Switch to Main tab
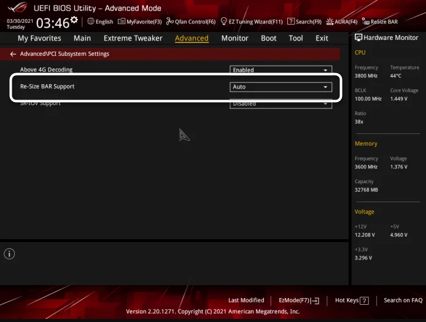Image resolution: width=426 pixels, height=322 pixels. 82,38
